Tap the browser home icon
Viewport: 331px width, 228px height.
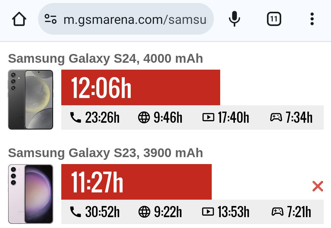(x=19, y=19)
